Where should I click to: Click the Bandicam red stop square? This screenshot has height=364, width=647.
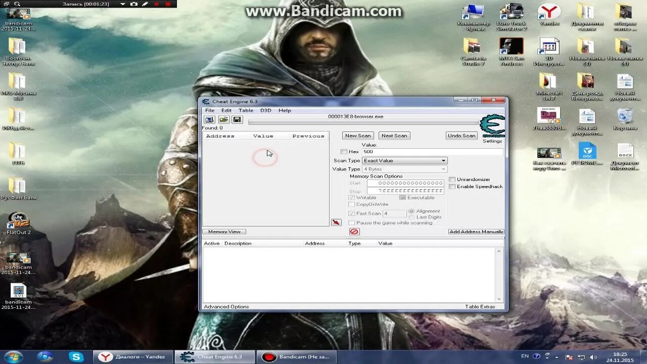(x=168, y=4)
